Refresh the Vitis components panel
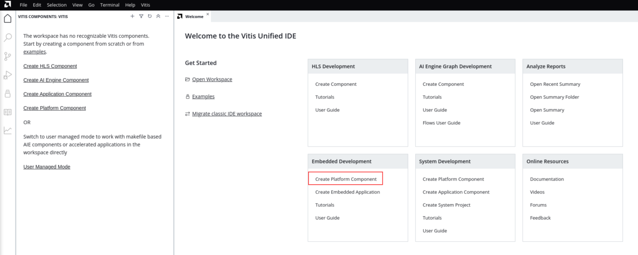The width and height of the screenshot is (638, 255). coord(149,16)
